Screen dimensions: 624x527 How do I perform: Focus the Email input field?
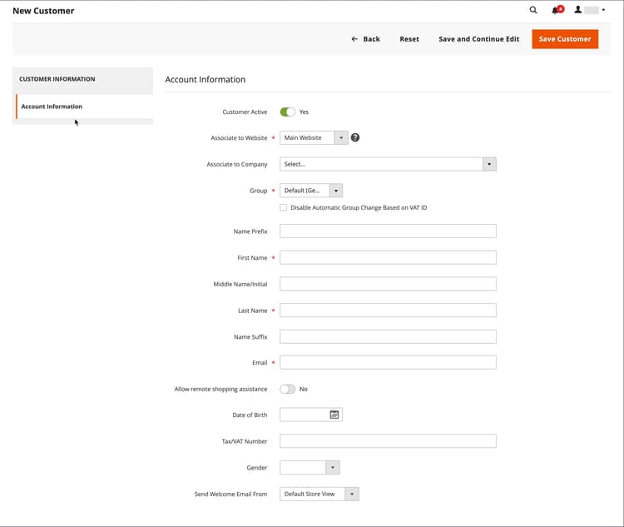(x=388, y=362)
